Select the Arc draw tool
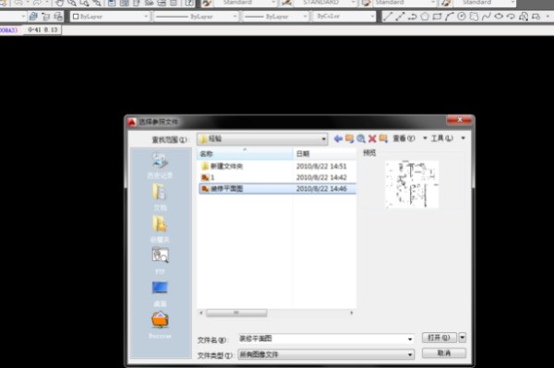This screenshot has height=368, width=554. click(x=449, y=17)
